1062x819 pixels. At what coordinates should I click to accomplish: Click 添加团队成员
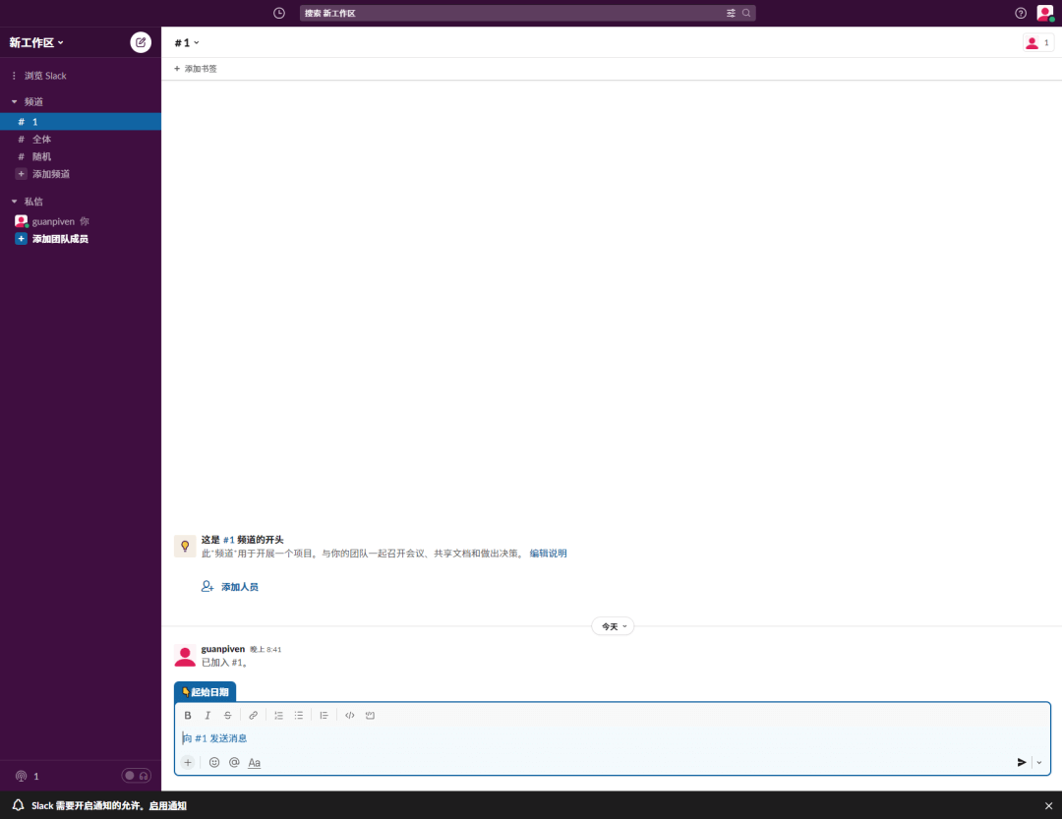pos(81,239)
